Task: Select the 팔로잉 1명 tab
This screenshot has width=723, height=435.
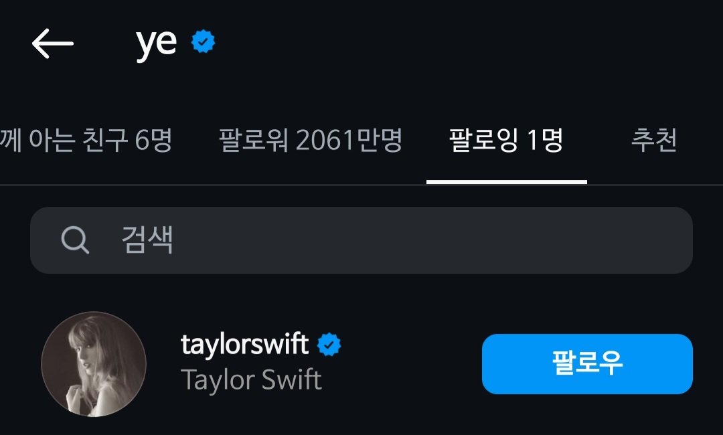Action: (506, 141)
